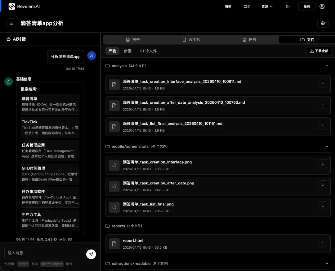The image size is (335, 271).
Task: Open the 待办事项软件 search result card
Action: pos(50,197)
